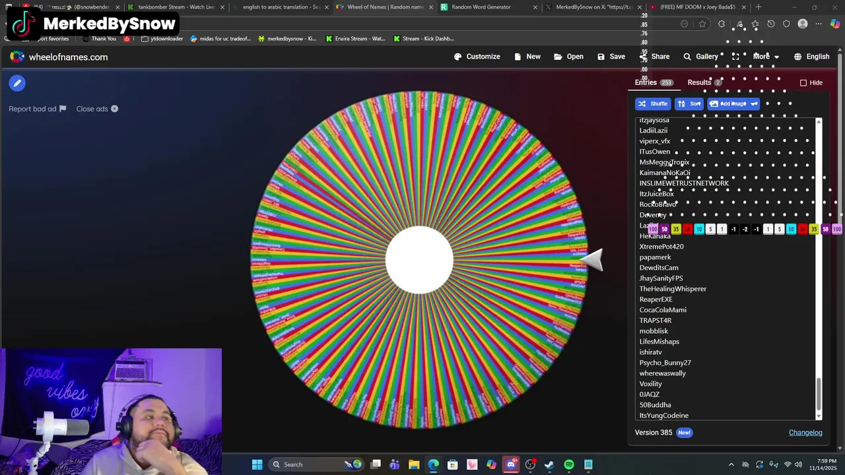The height and width of the screenshot is (475, 845).
Task: Select the entry DewditsCam
Action: coord(659,268)
